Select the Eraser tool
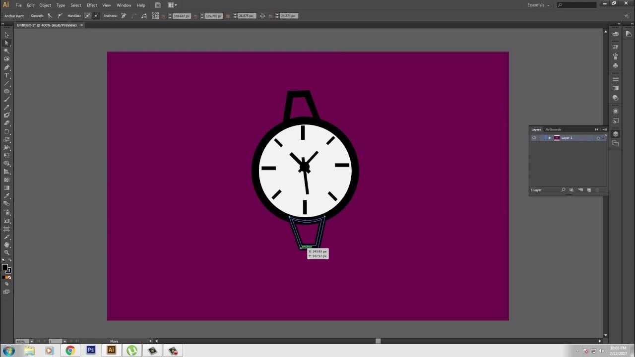 pyautogui.click(x=6, y=123)
